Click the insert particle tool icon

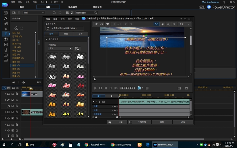102,24
